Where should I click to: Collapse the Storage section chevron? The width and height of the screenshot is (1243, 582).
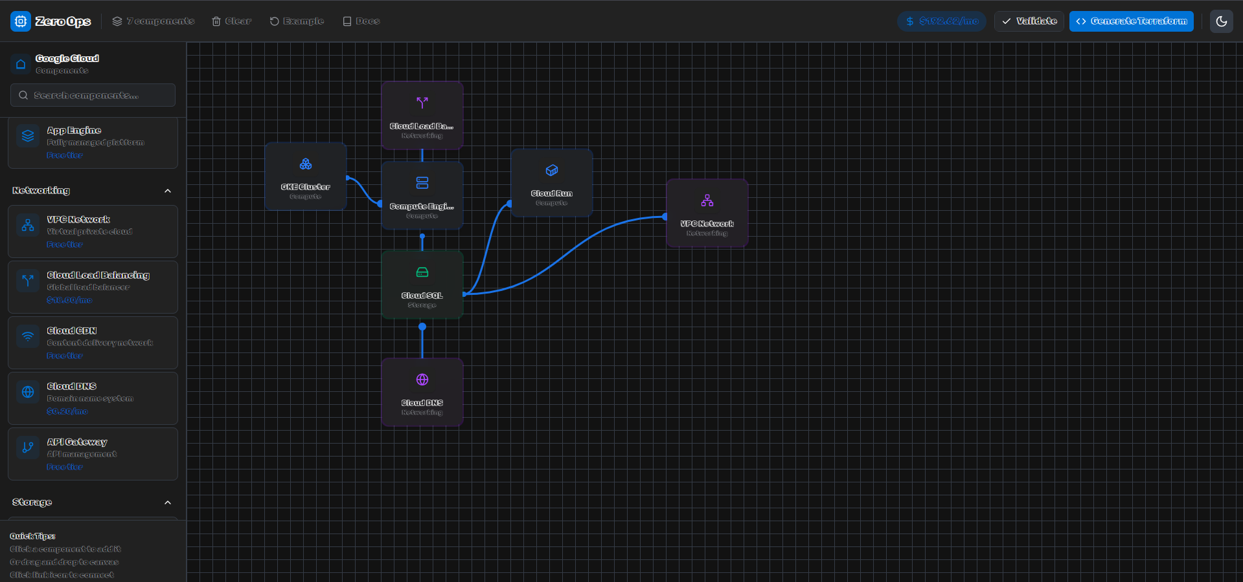168,502
